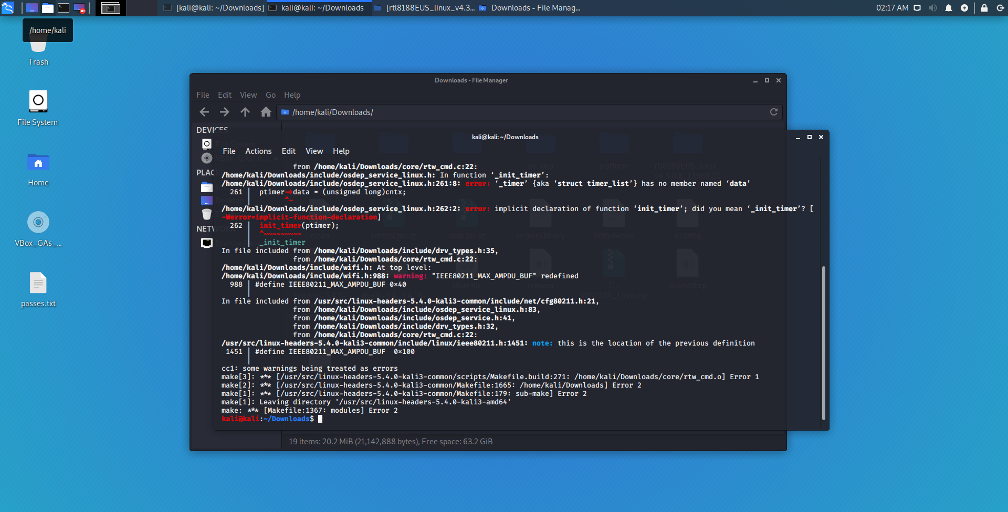The image size is (1008, 512).
Task: Click the 'make: *** [Makefile:1367: modules] Error 2' line
Action: 310,411
